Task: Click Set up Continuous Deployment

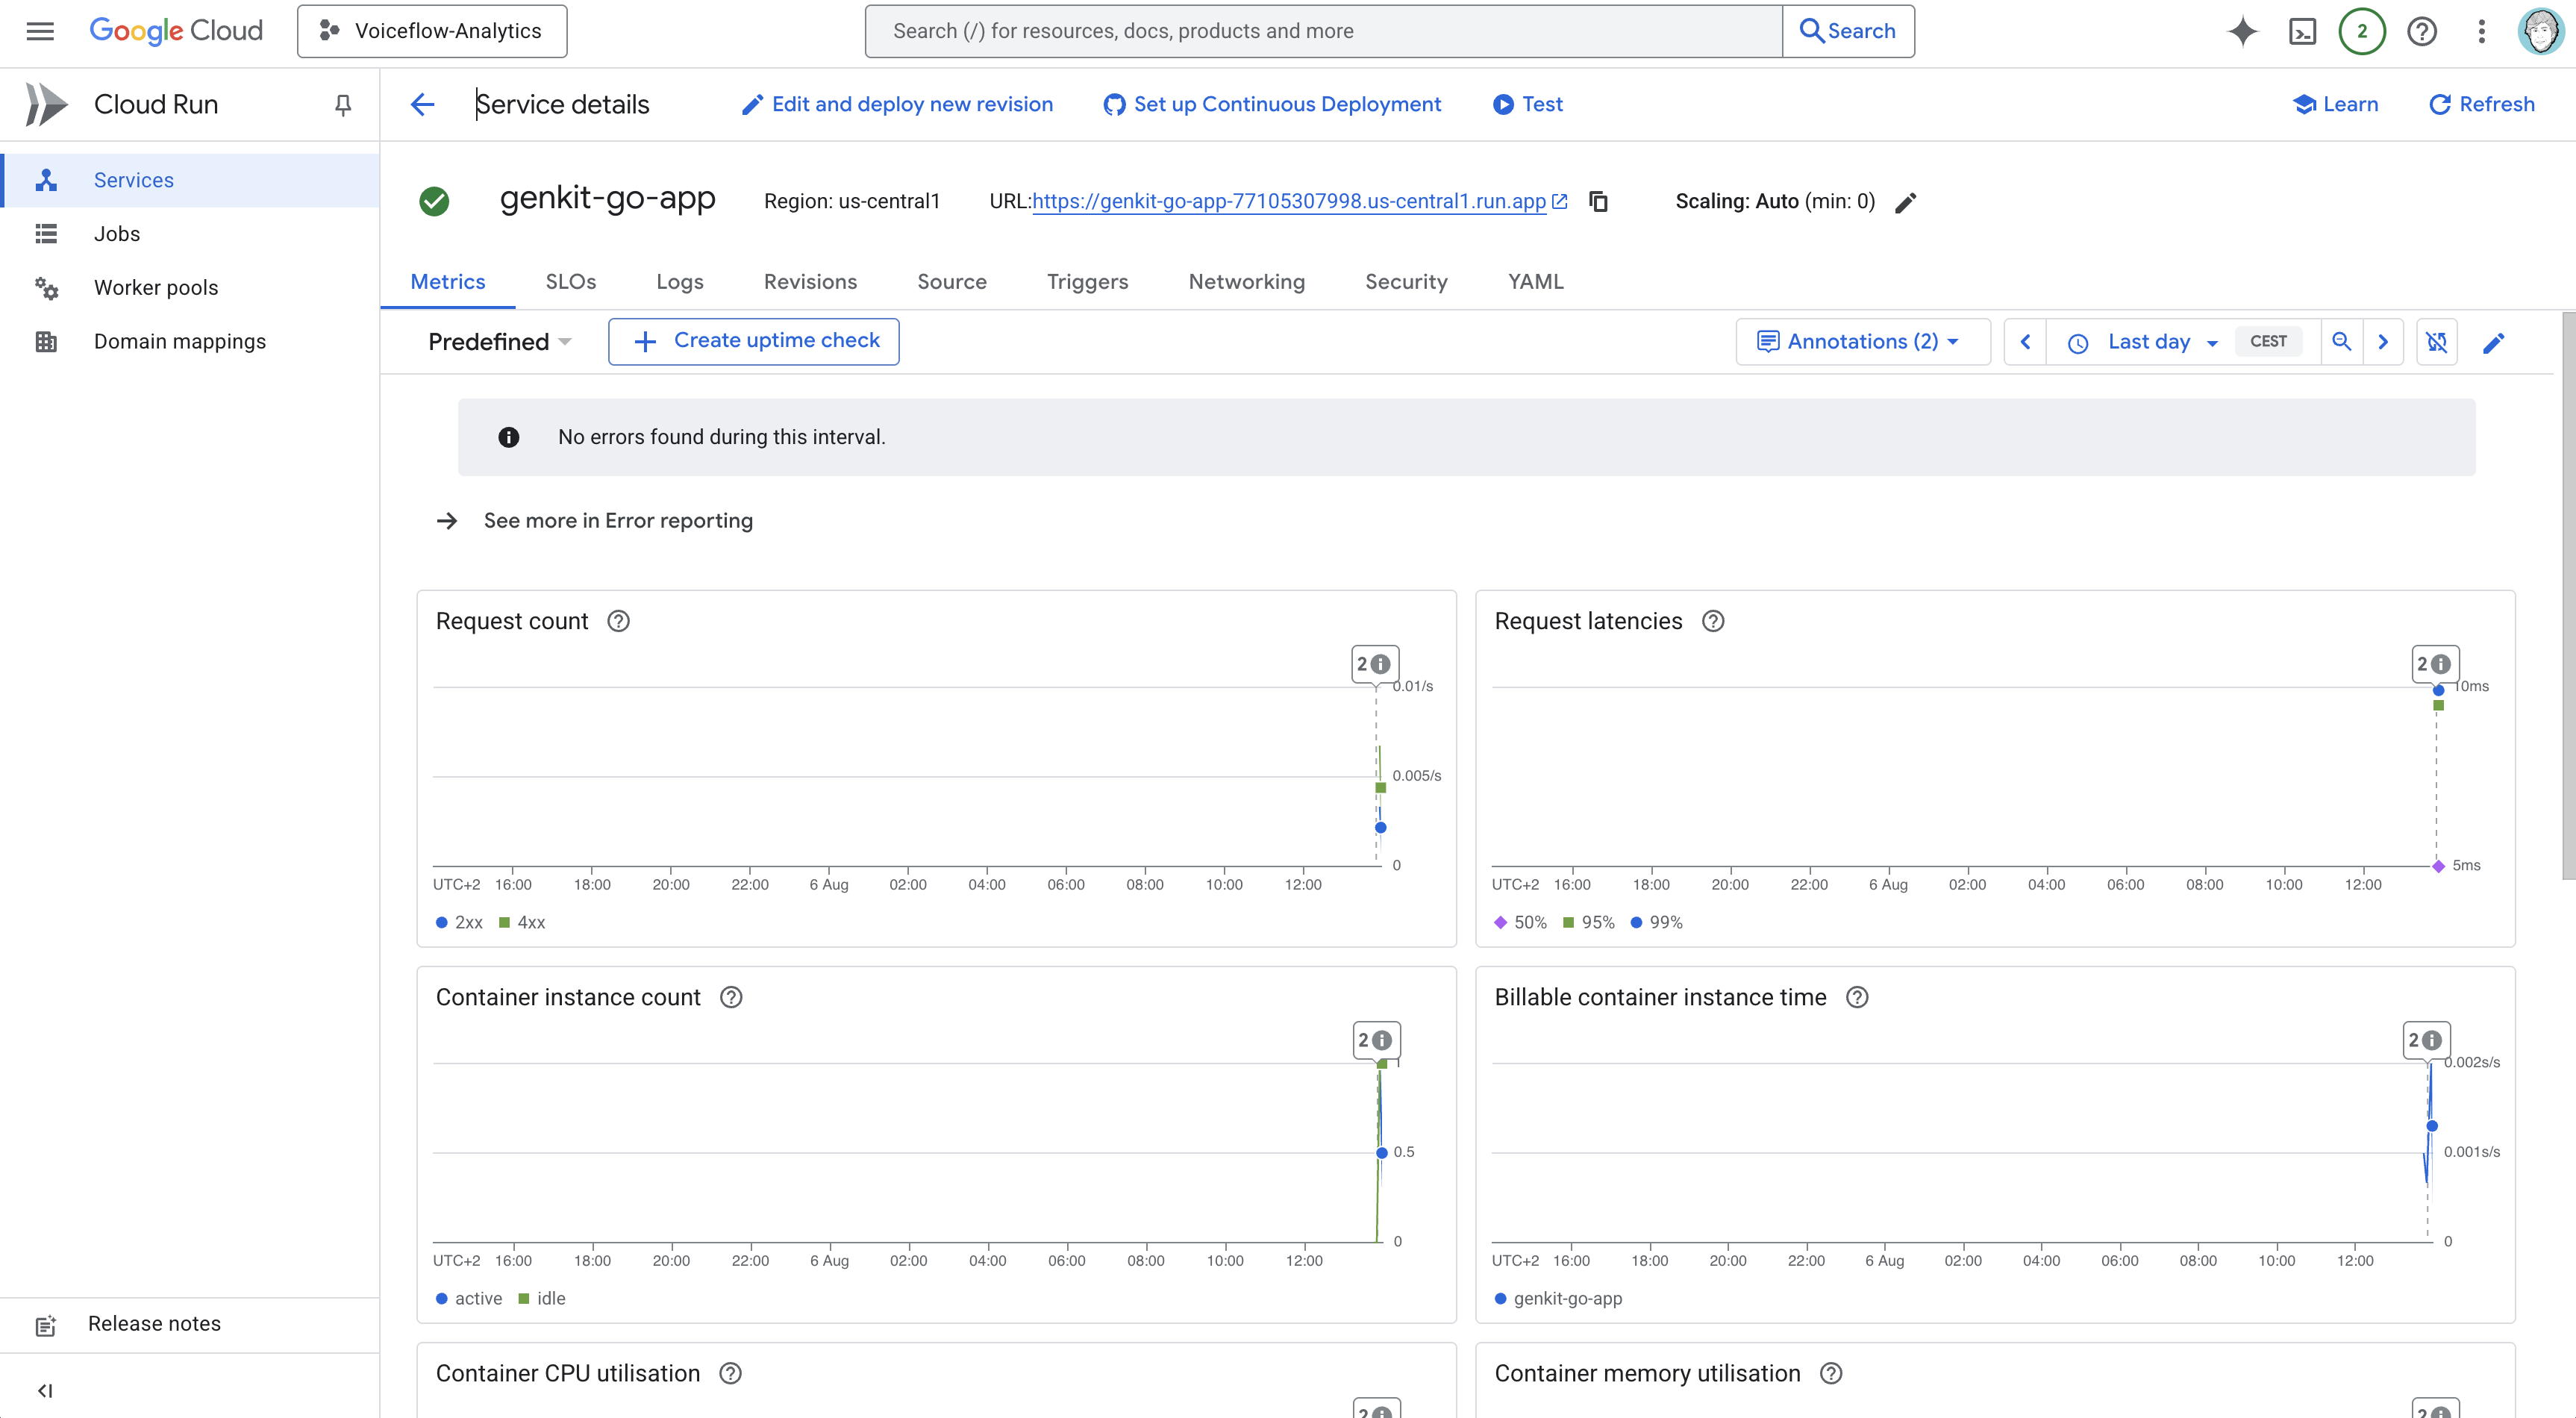Action: (1272, 104)
